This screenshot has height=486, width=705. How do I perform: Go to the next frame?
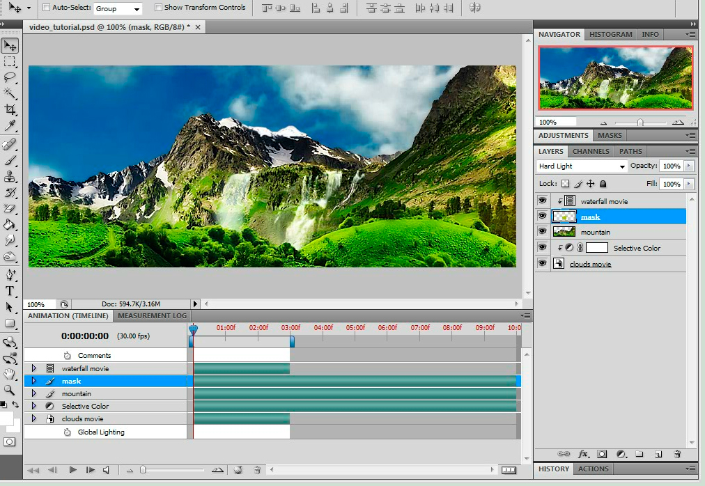coord(90,470)
